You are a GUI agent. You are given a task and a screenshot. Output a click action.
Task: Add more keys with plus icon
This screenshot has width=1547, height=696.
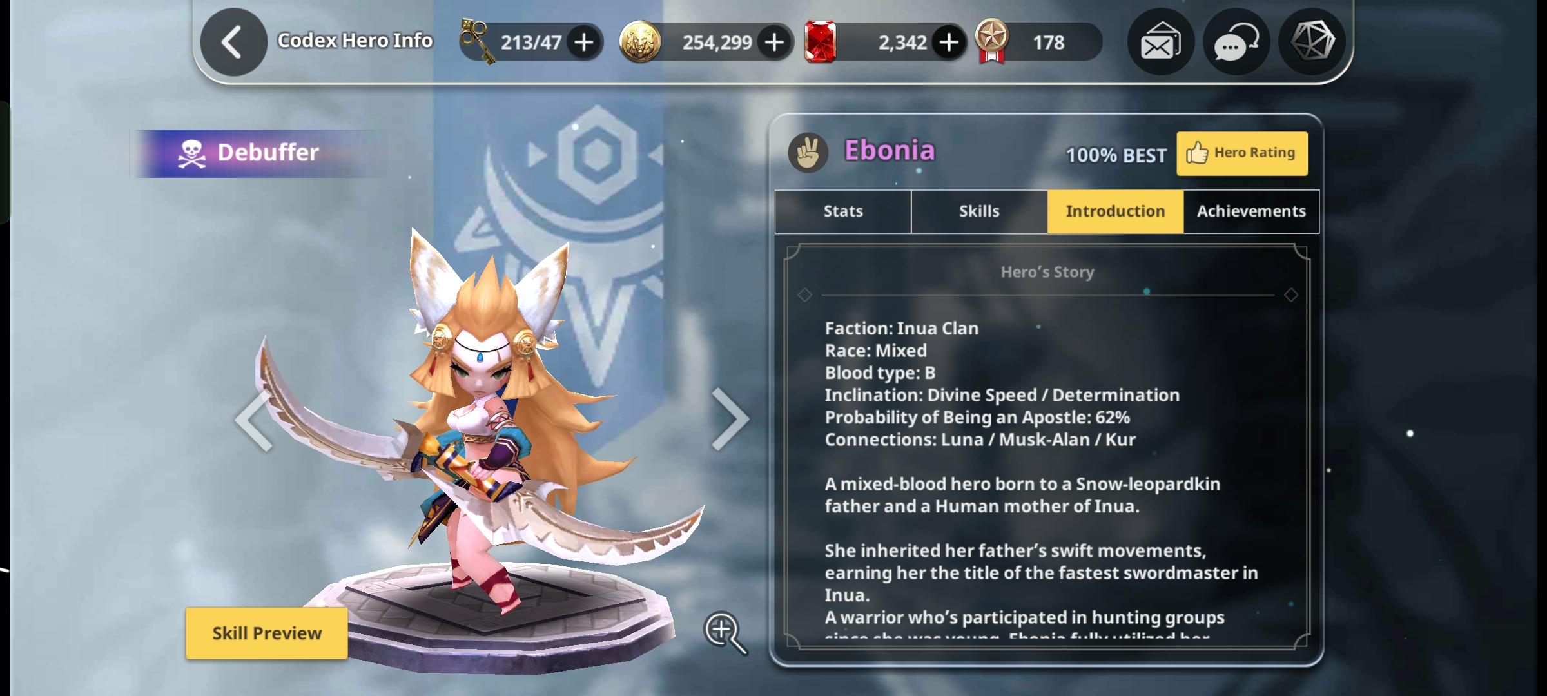pyautogui.click(x=584, y=43)
